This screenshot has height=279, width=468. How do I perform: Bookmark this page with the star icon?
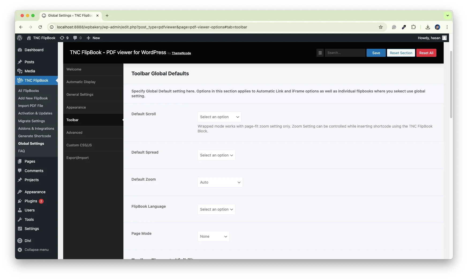[380, 27]
